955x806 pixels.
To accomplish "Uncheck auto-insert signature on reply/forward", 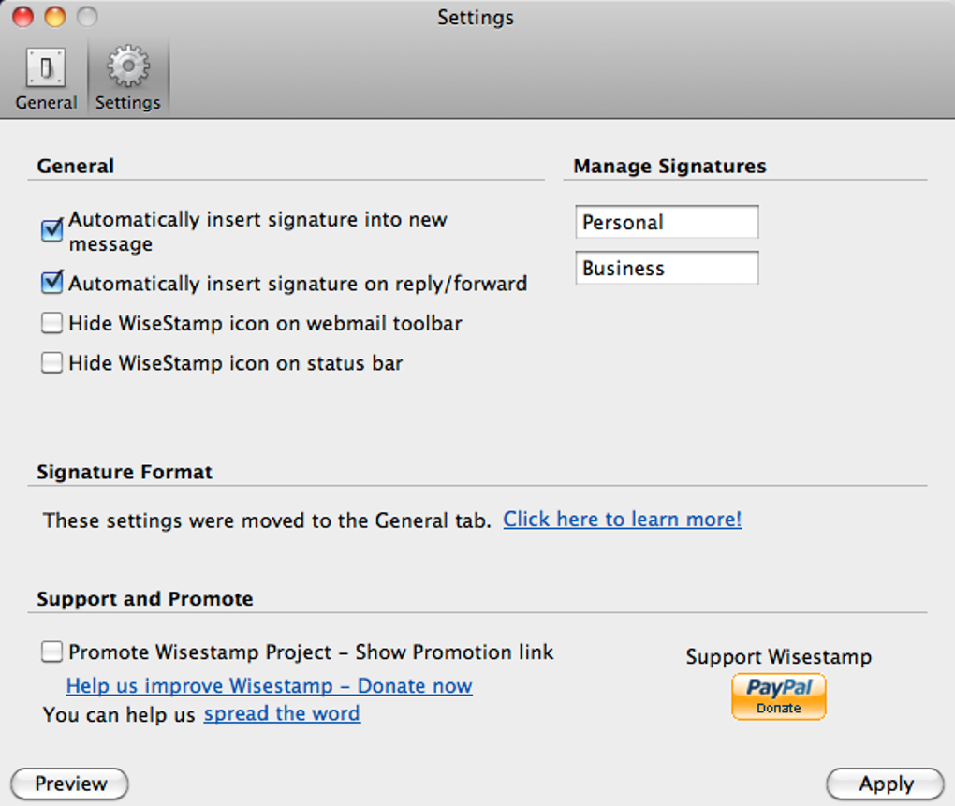I will pyautogui.click(x=52, y=282).
